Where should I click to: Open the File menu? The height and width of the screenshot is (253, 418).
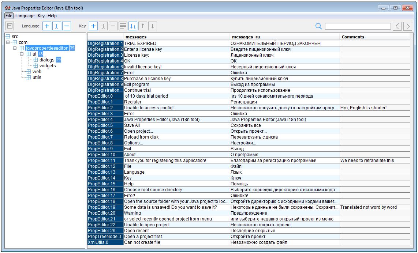[x=9, y=16]
